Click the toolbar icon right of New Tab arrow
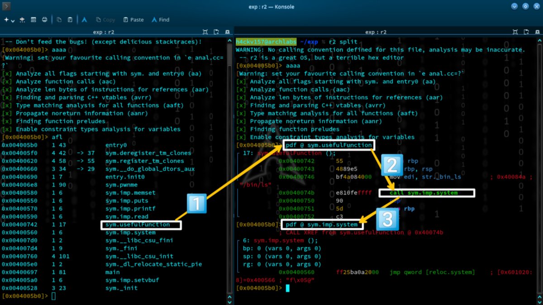Image resolution: width=543 pixels, height=305 pixels. pyautogui.click(x=23, y=20)
